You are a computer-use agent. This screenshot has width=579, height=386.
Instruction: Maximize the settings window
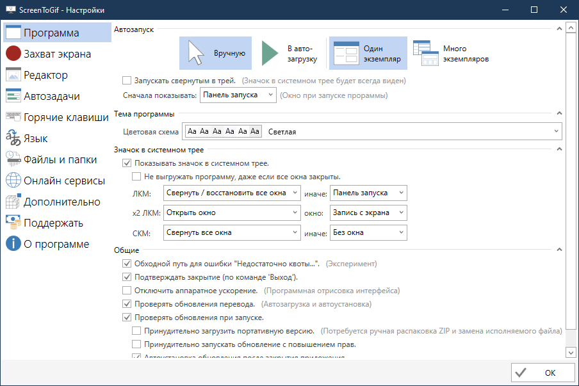point(534,10)
